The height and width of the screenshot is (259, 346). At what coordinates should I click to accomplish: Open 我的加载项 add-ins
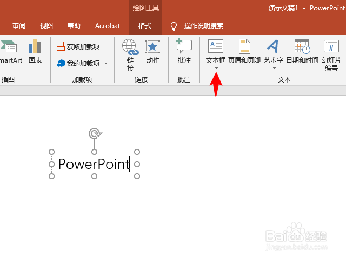(x=78, y=64)
